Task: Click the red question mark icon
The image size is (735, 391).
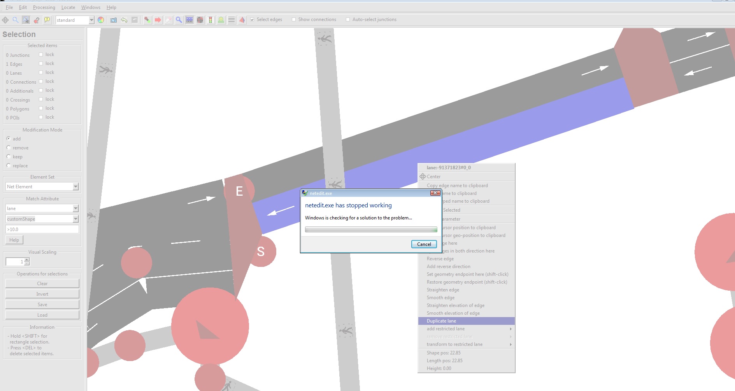Action: click(37, 20)
